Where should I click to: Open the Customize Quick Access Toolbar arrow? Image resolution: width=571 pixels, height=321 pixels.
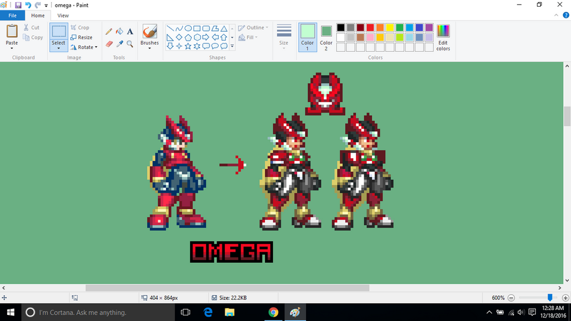(46, 6)
